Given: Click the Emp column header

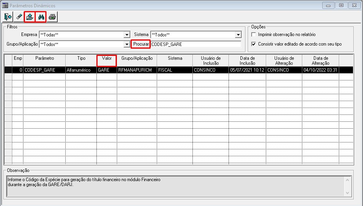Looking at the screenshot, I should [18, 60].
